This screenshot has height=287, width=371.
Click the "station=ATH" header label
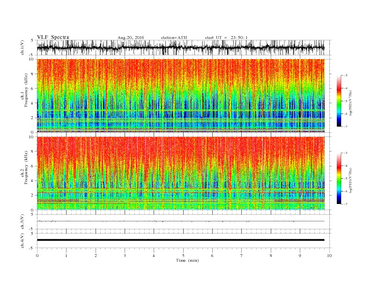(x=174, y=38)
